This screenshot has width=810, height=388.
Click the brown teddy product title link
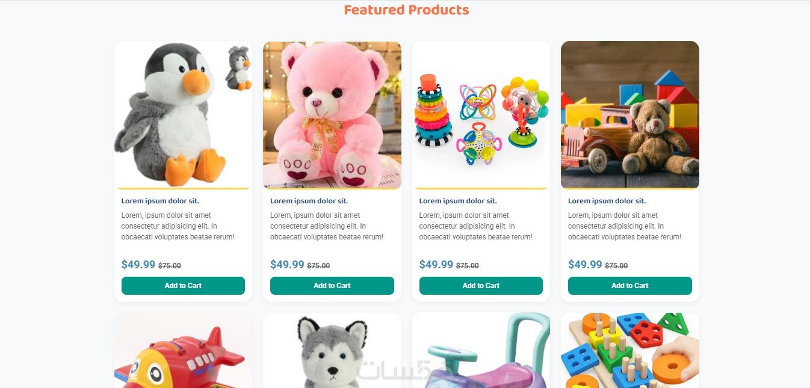(x=607, y=201)
